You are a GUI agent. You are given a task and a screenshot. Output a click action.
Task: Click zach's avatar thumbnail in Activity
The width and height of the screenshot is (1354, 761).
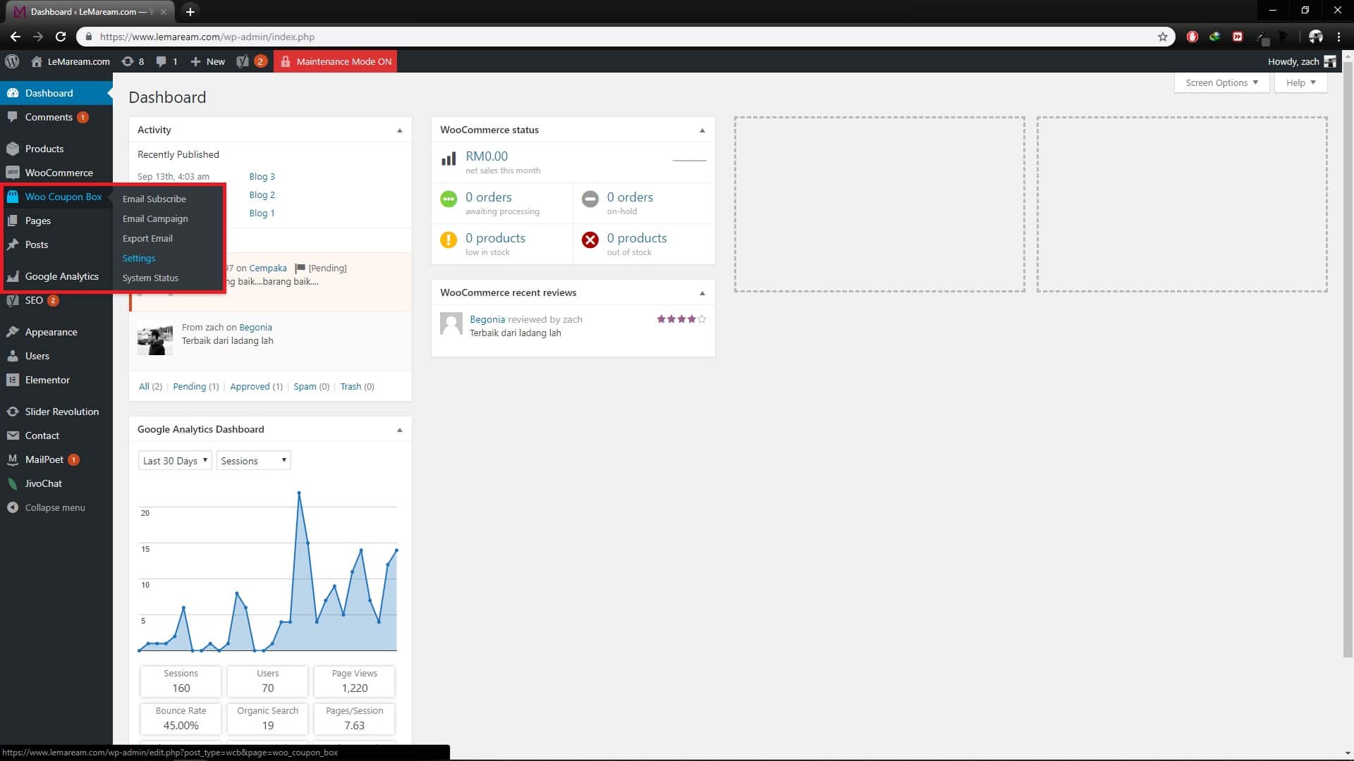(155, 338)
